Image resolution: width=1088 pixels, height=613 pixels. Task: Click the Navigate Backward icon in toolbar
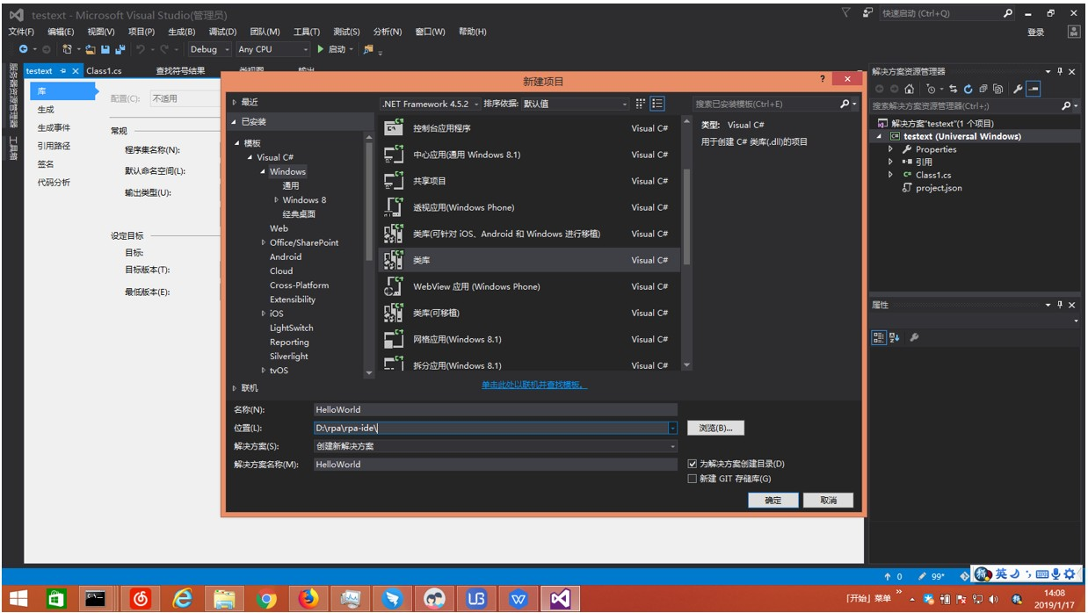point(24,49)
